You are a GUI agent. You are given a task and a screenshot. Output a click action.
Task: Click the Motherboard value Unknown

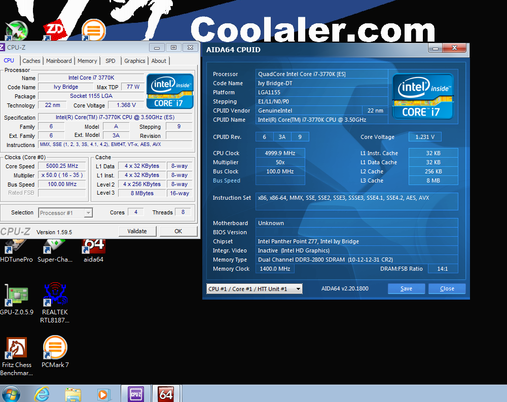pos(356,223)
